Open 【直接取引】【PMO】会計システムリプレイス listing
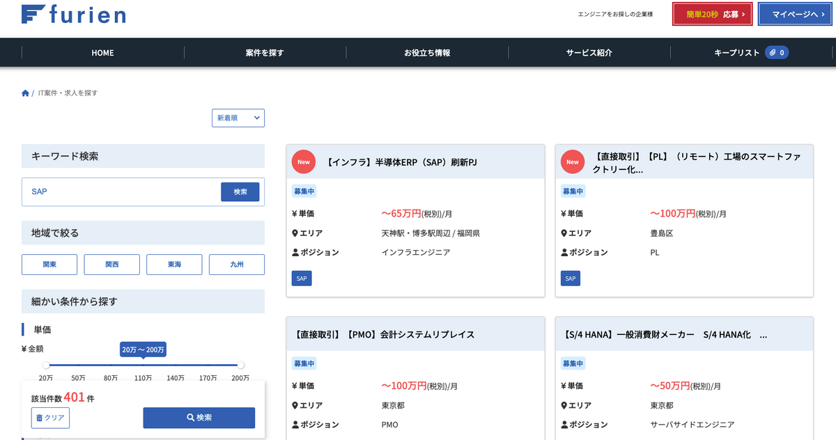The width and height of the screenshot is (836, 440). pos(383,335)
